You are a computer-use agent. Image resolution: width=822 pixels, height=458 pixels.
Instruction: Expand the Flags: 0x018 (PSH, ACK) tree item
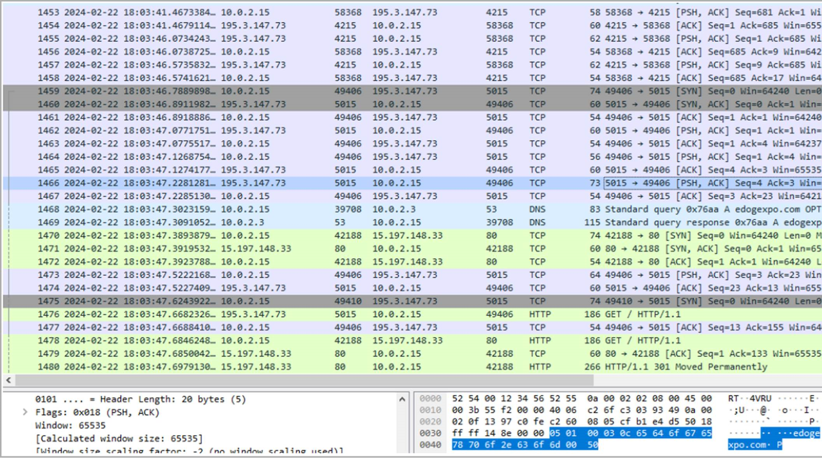[25, 412]
